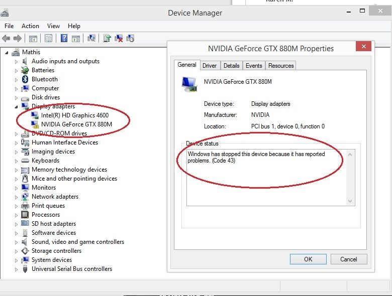Viewport: 392px width, 296px height.
Task: Minimize the Device Manager window
Action: (349, 11)
